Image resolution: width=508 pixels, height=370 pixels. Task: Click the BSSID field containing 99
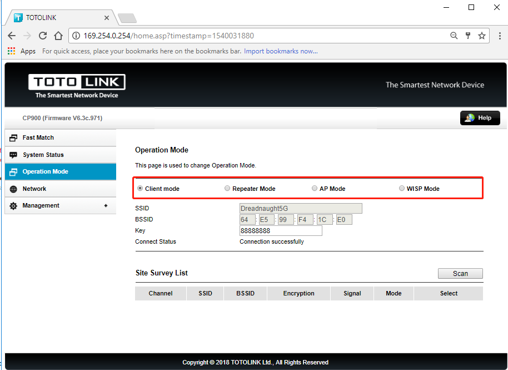(x=286, y=220)
